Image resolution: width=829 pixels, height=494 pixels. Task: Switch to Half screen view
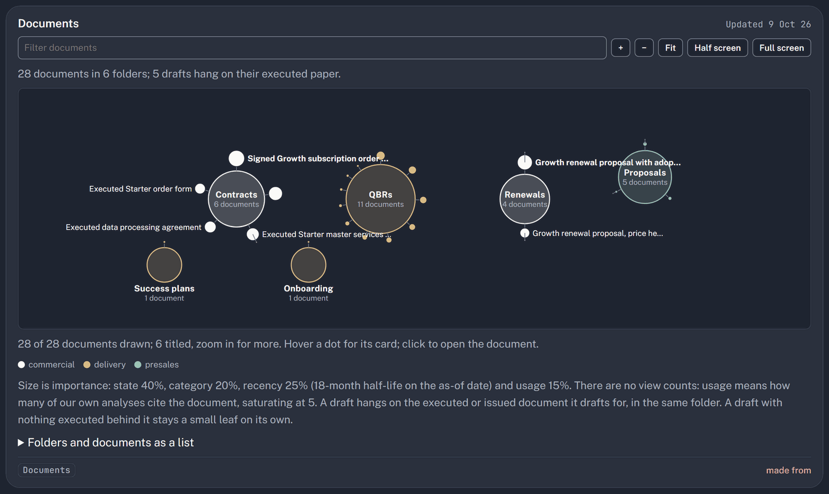tap(718, 48)
